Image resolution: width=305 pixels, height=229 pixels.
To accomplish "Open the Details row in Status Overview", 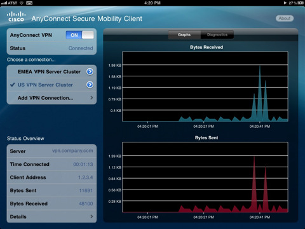I will (51, 216).
